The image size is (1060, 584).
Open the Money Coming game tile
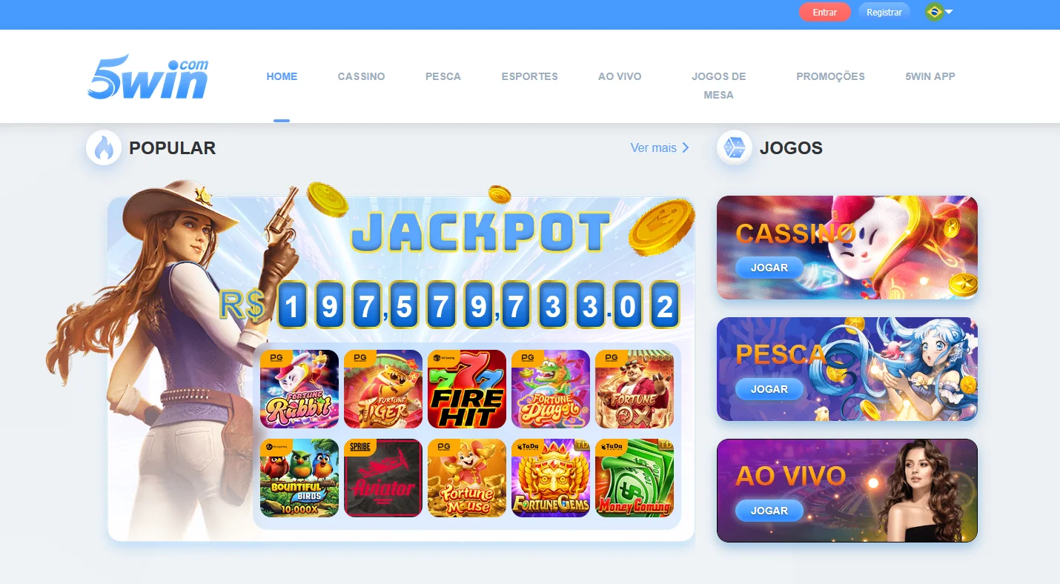(x=635, y=478)
